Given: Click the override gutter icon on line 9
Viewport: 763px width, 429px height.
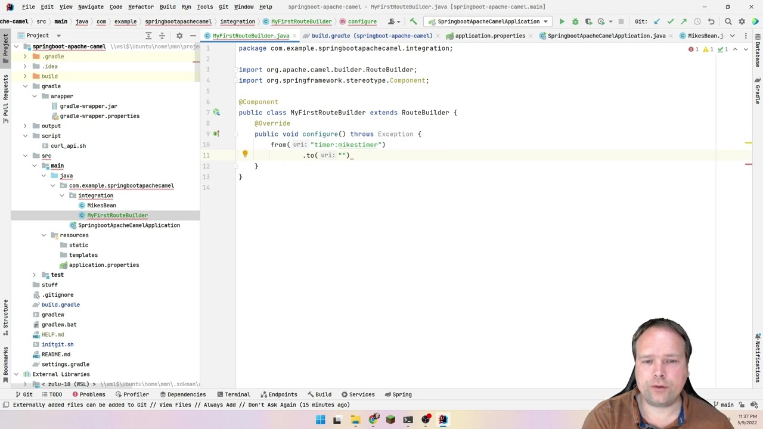Looking at the screenshot, I should pos(216,134).
